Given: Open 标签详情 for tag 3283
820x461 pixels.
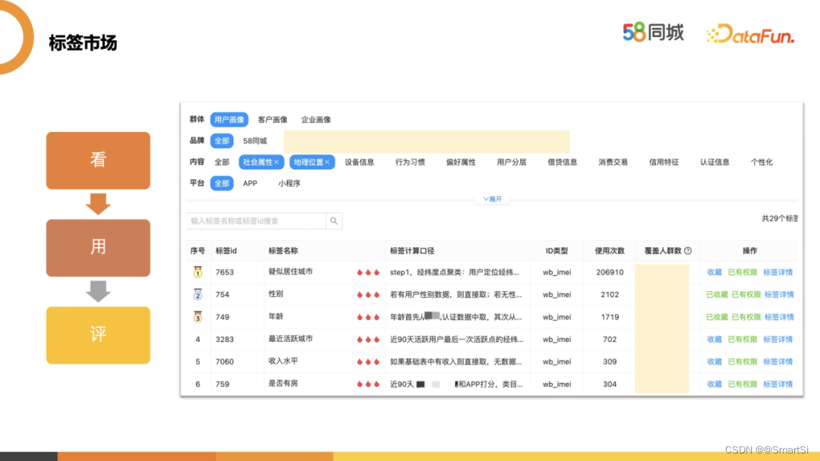Looking at the screenshot, I should tap(777, 340).
